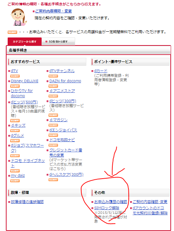Screen dimensions: 174x231
Task: Open the dアニメストア link
Action: pyautogui.click(x=62, y=91)
